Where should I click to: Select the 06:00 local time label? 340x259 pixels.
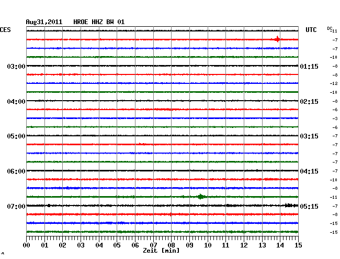(16, 171)
